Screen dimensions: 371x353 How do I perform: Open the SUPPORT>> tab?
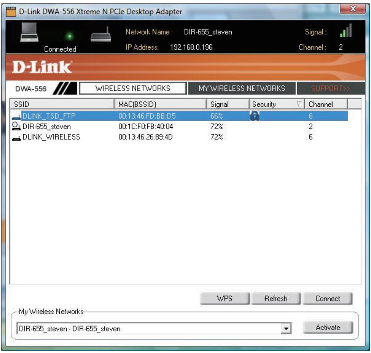pos(331,88)
